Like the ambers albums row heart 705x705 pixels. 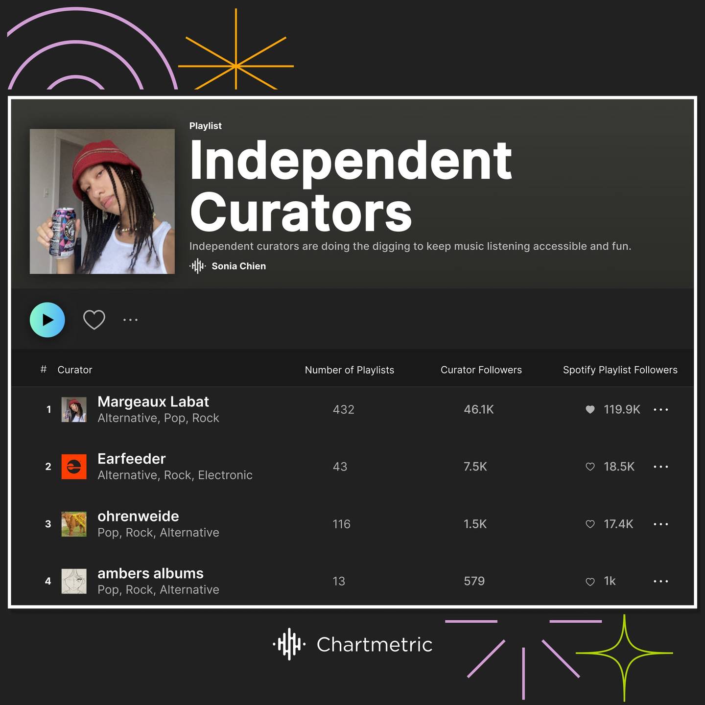click(x=590, y=582)
